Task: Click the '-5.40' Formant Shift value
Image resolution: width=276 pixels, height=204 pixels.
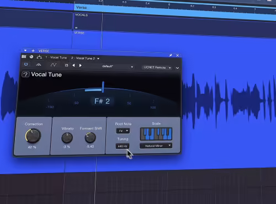Action: pos(90,147)
